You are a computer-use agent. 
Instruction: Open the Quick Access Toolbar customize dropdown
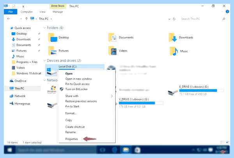coord(23,6)
